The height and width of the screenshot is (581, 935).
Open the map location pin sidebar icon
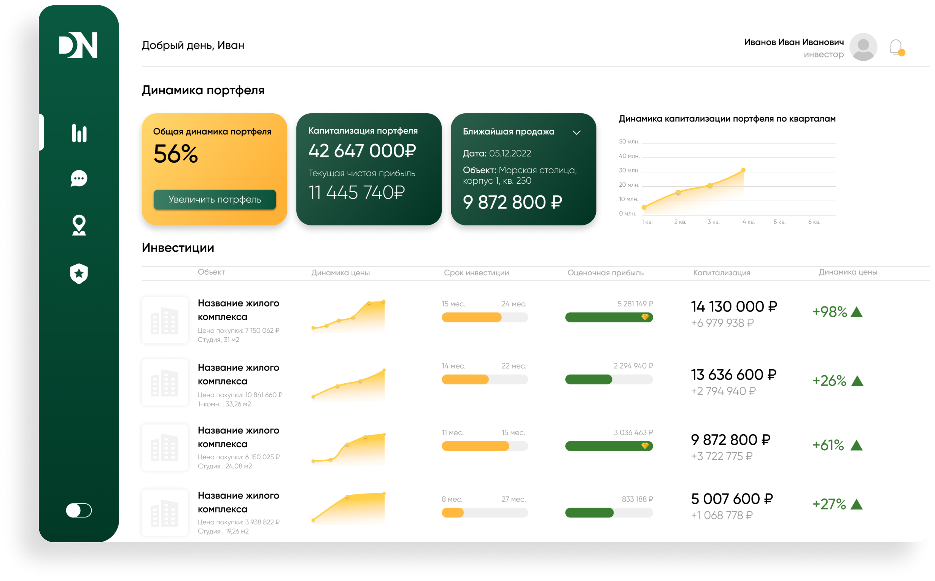point(79,225)
